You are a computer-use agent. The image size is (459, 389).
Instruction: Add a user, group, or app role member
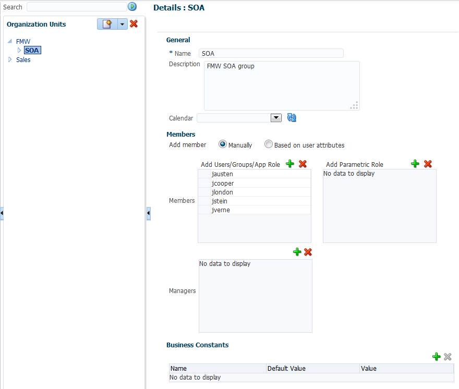(290, 164)
